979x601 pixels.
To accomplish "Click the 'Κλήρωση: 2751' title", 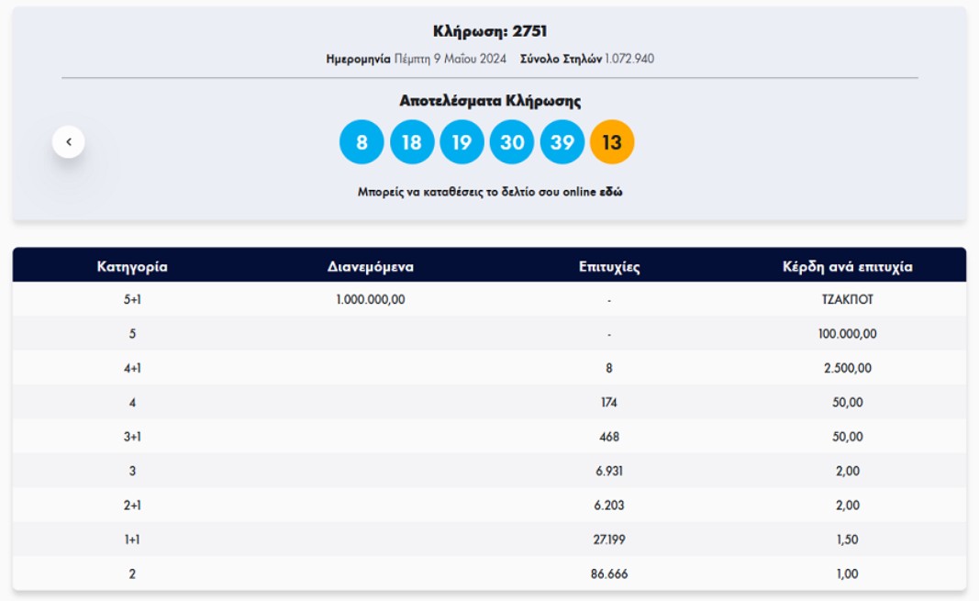I will [x=490, y=31].
